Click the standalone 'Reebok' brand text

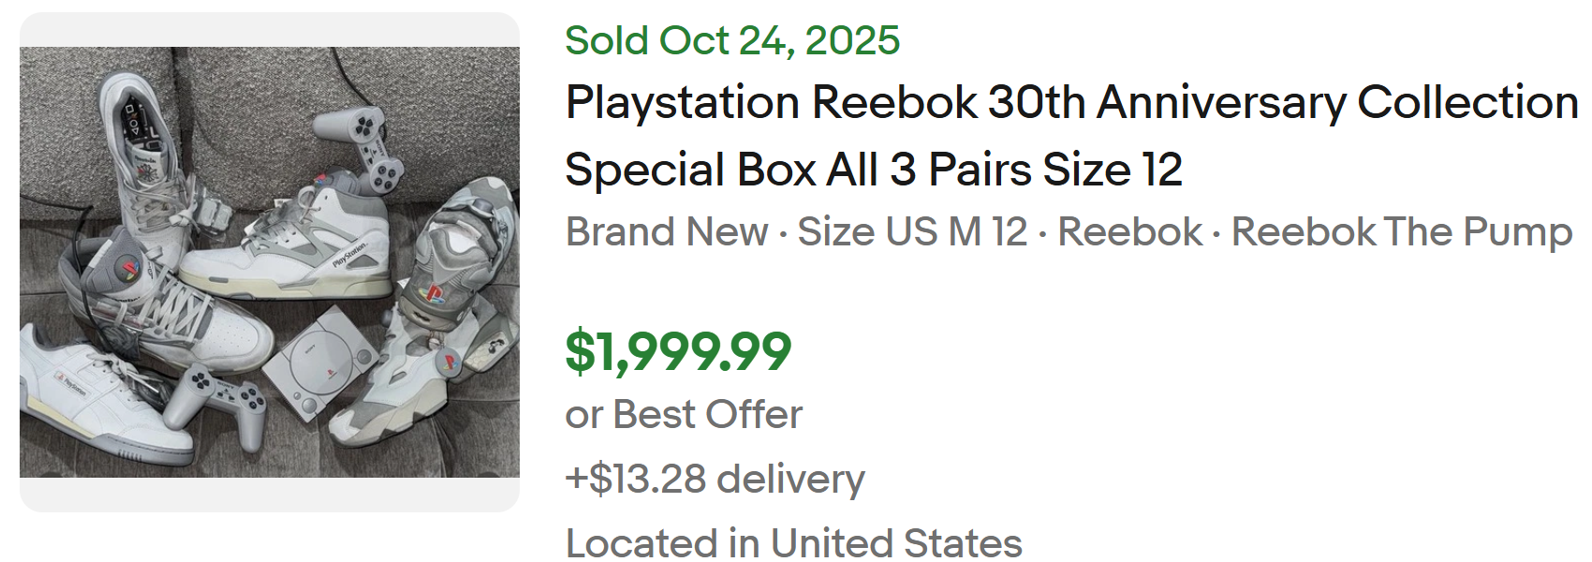(x=1129, y=232)
